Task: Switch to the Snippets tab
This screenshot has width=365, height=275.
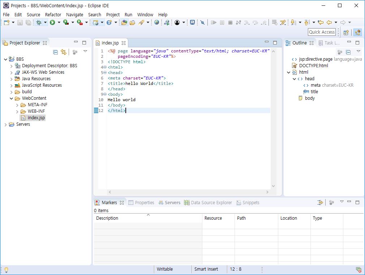Action: click(248, 203)
